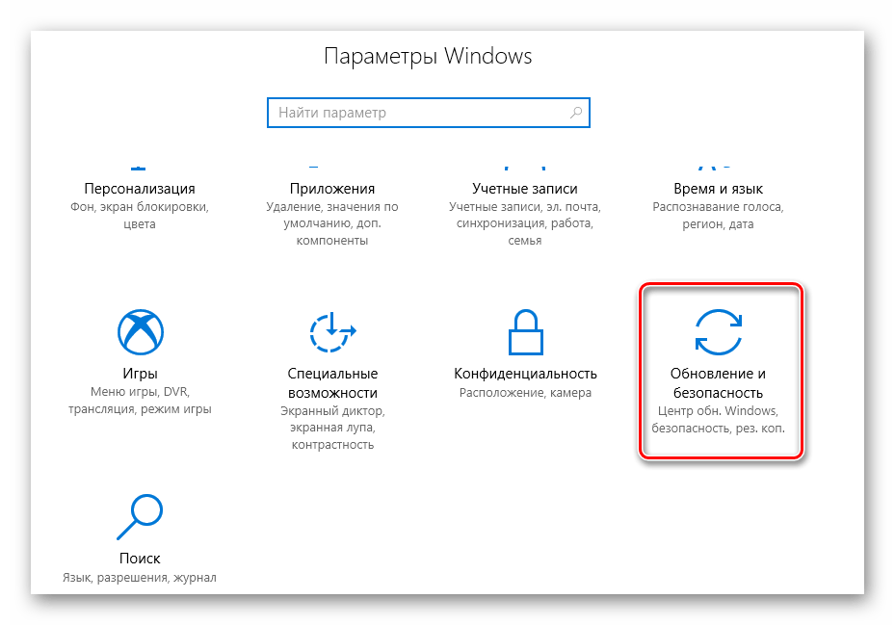Select Учетные записи category
The image size is (895, 625).
tap(524, 189)
